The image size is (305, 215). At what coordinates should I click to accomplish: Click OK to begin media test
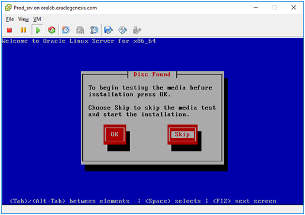click(115, 134)
